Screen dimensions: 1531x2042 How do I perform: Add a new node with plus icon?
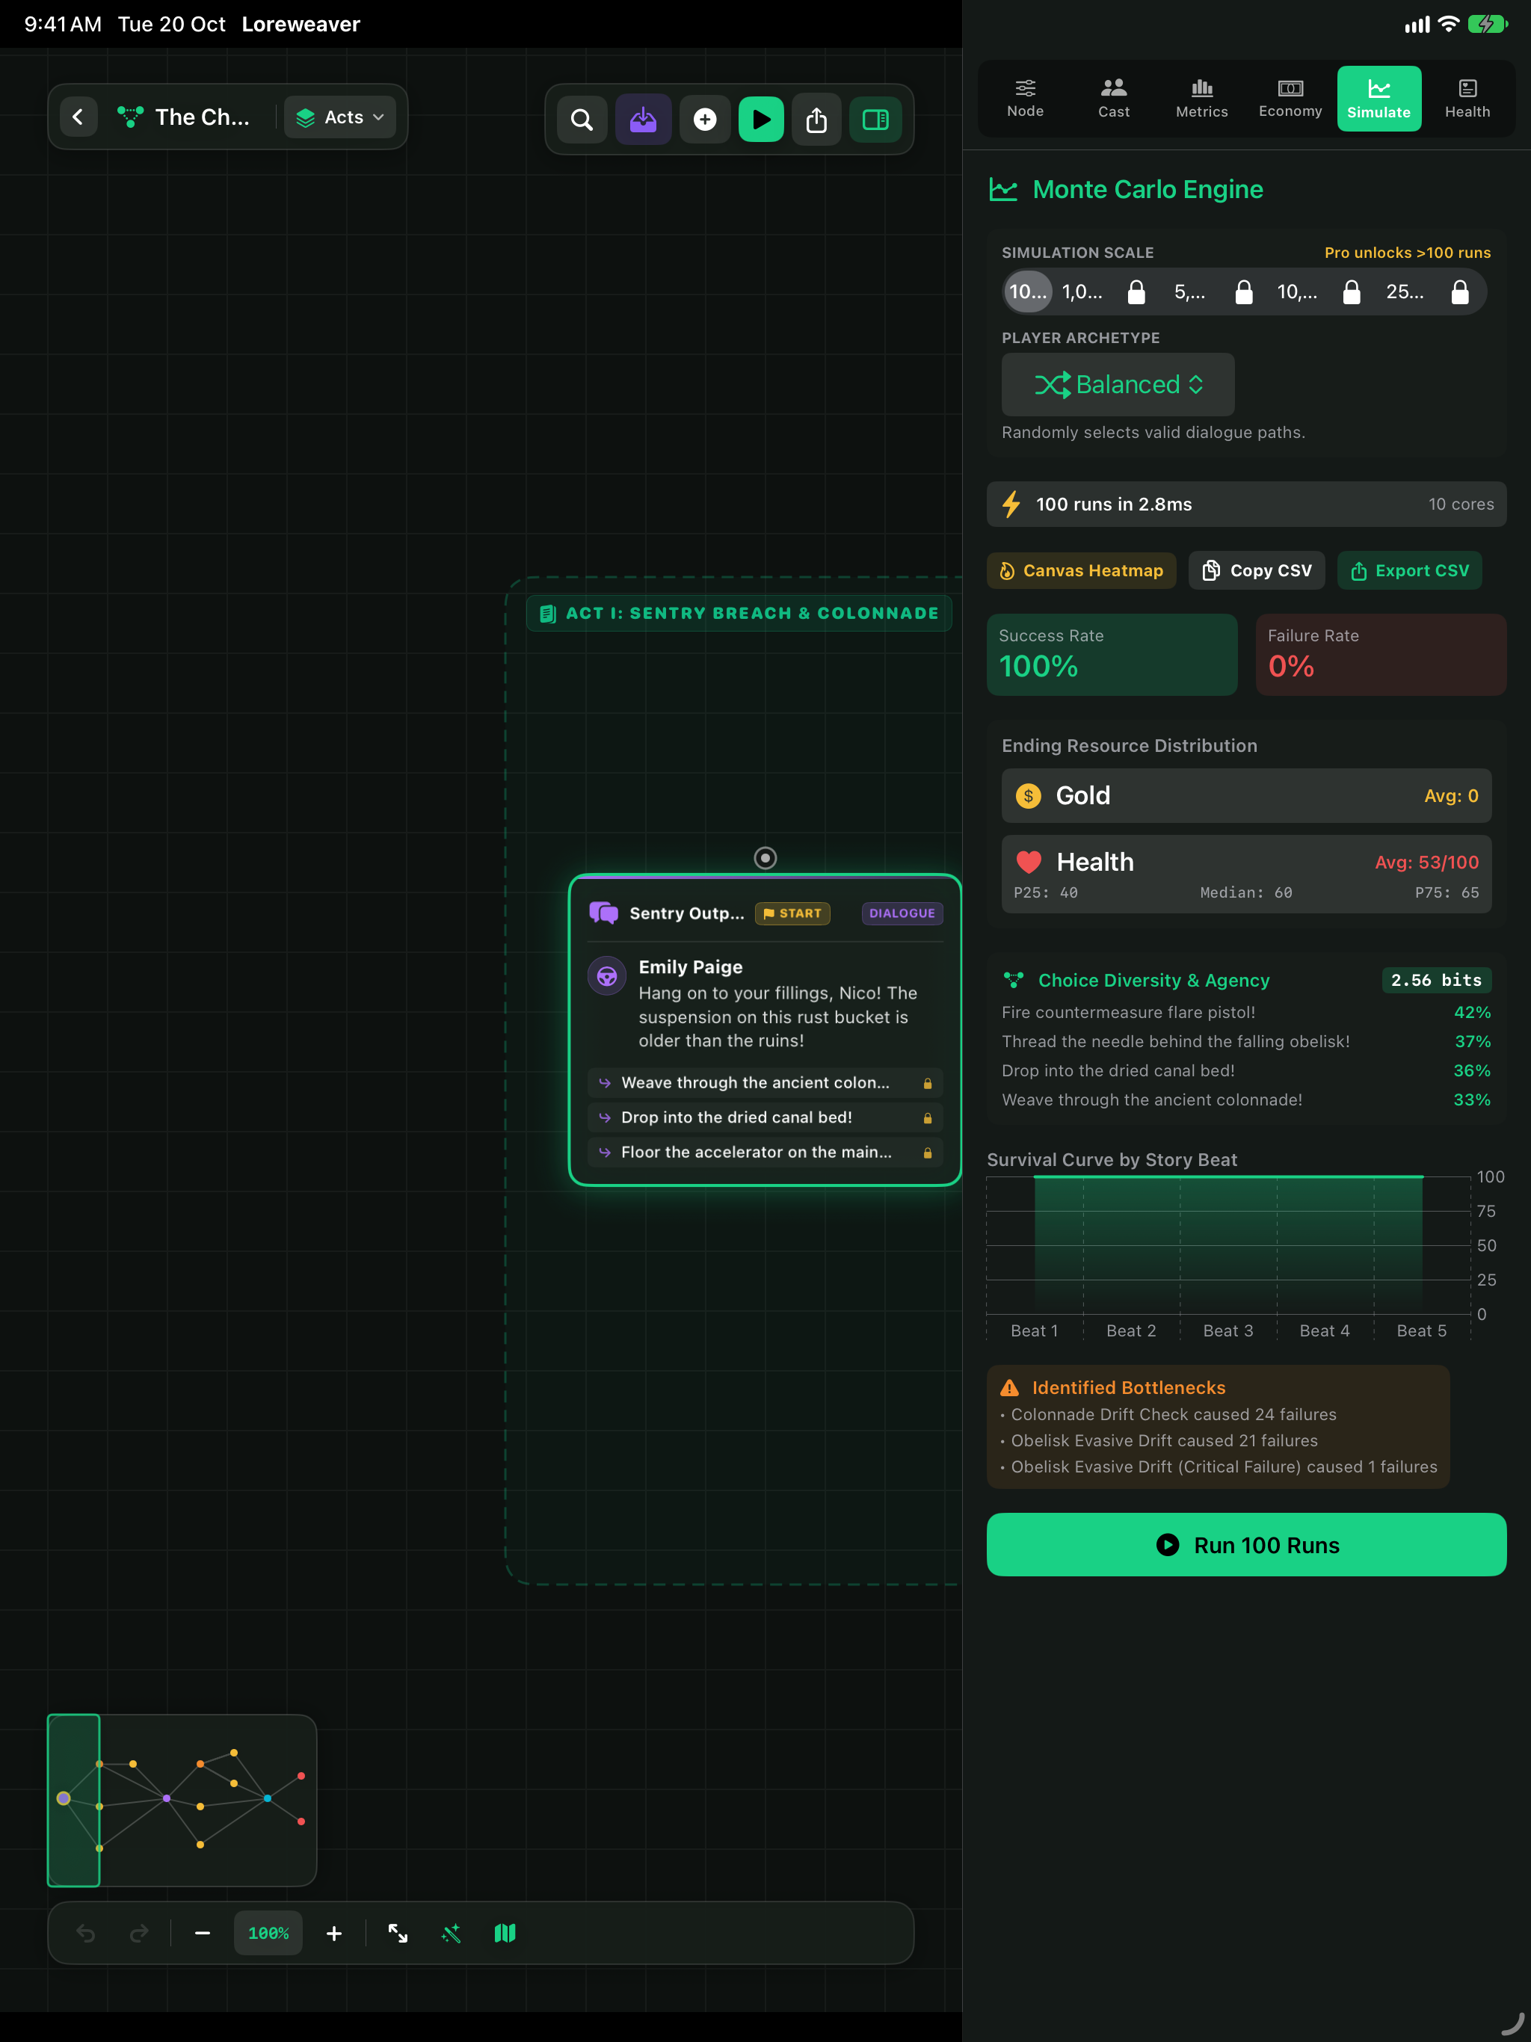click(704, 119)
